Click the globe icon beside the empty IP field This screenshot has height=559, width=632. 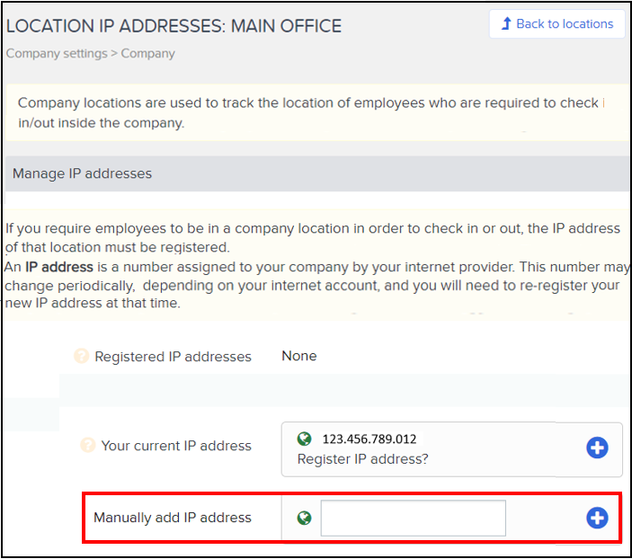click(304, 518)
